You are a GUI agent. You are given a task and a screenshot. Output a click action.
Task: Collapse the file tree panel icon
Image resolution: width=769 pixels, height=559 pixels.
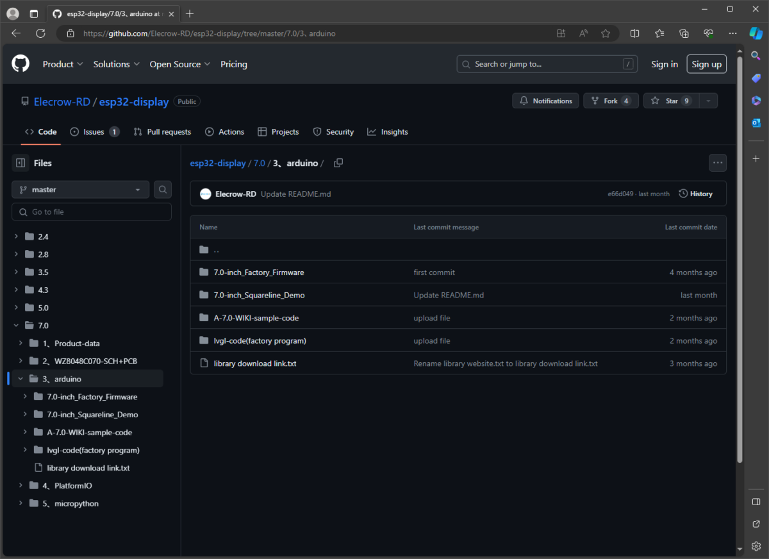point(21,163)
